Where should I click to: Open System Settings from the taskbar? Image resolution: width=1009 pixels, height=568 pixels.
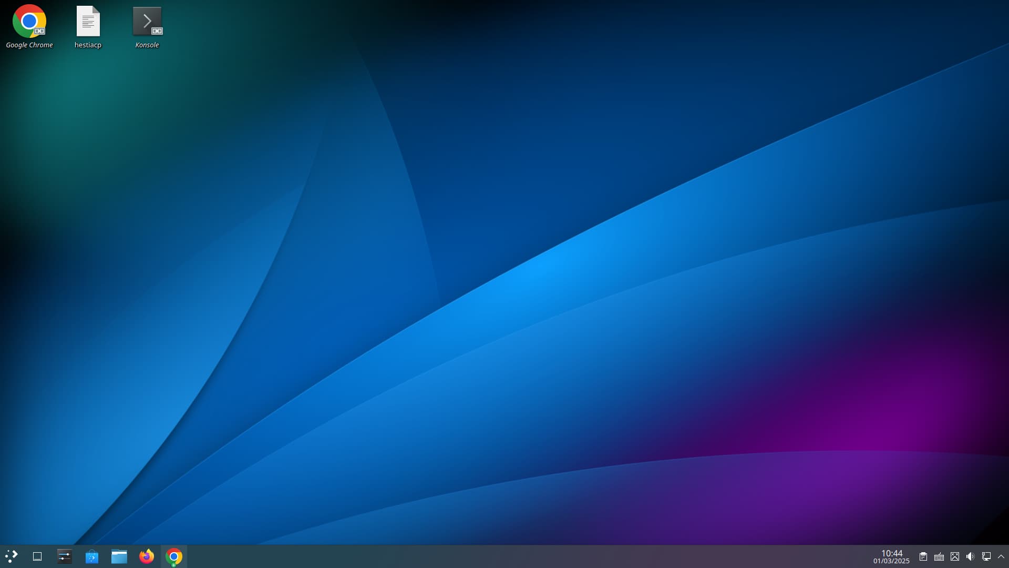(65, 556)
